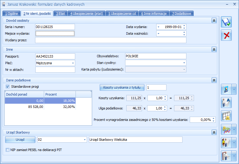Cancel changes with the red X icon
239x164 pixels.
[x=226, y=35]
